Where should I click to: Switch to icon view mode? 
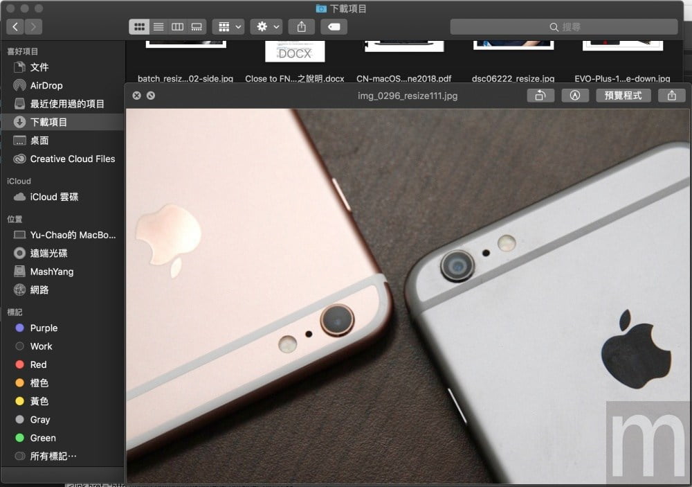pos(139,27)
